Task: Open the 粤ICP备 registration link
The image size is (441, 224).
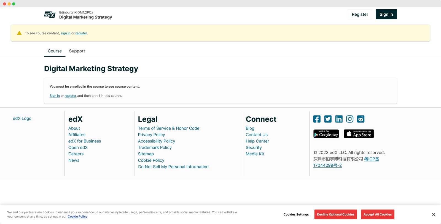Action: [372, 159]
